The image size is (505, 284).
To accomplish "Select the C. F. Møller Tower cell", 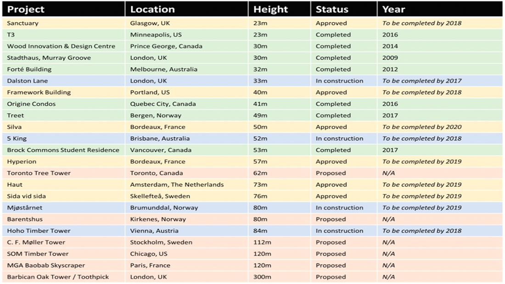I will point(36,242).
